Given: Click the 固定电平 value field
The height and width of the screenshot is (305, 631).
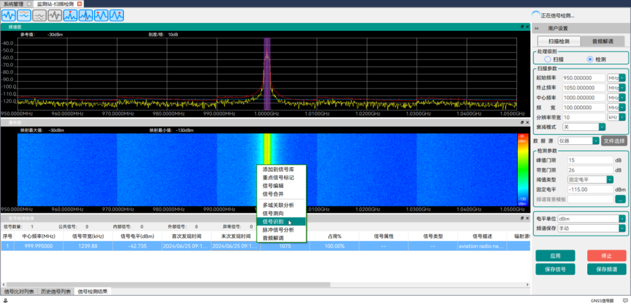Looking at the screenshot, I should point(590,189).
